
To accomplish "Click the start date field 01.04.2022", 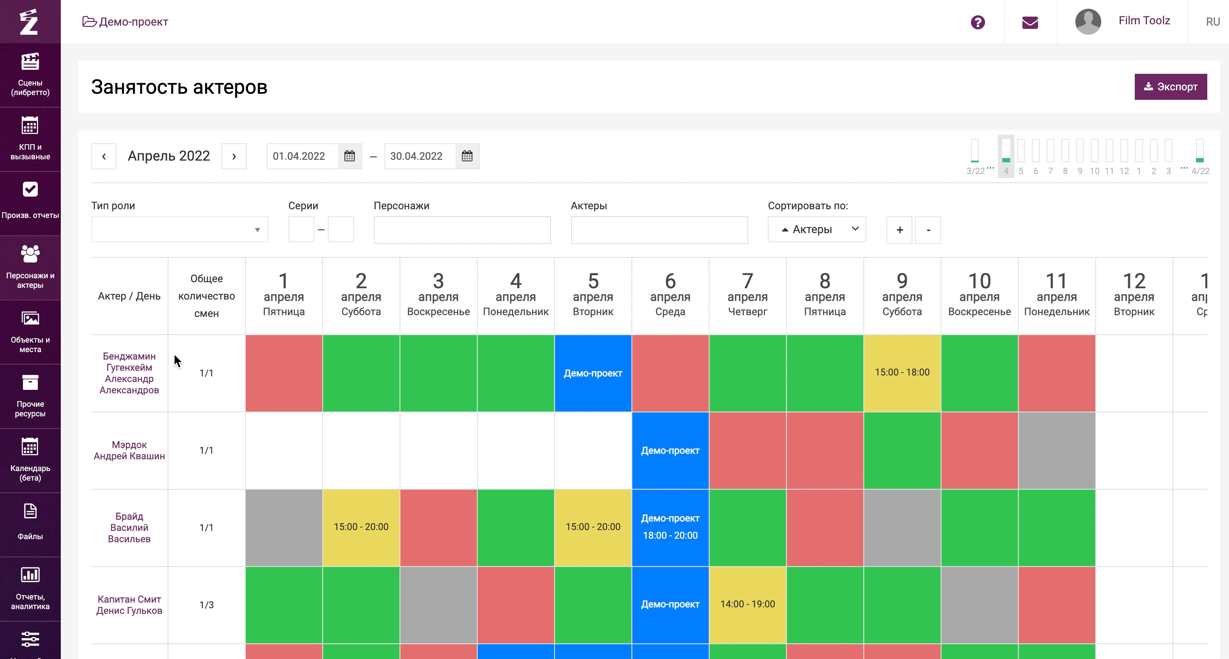I will (x=303, y=156).
